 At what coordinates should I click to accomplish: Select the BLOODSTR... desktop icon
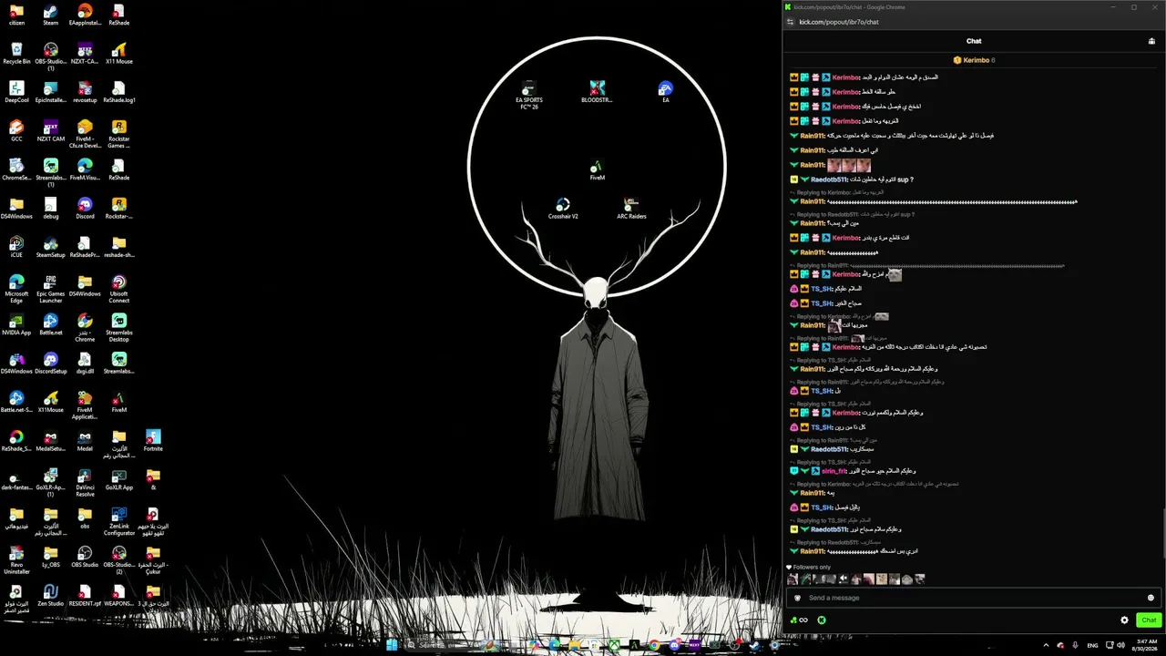pos(597,92)
